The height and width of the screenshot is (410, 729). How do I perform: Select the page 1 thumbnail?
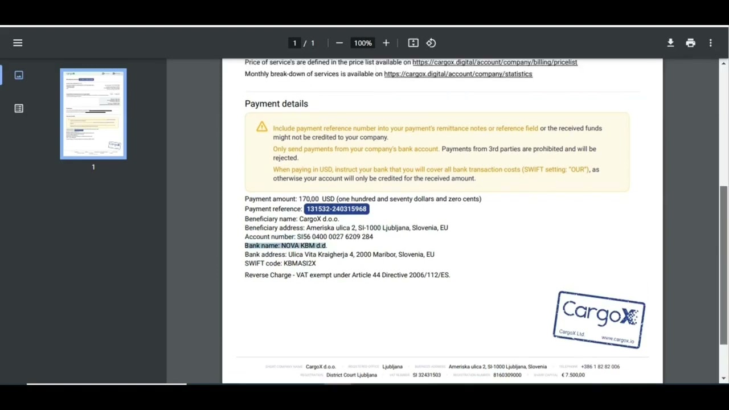[93, 114]
